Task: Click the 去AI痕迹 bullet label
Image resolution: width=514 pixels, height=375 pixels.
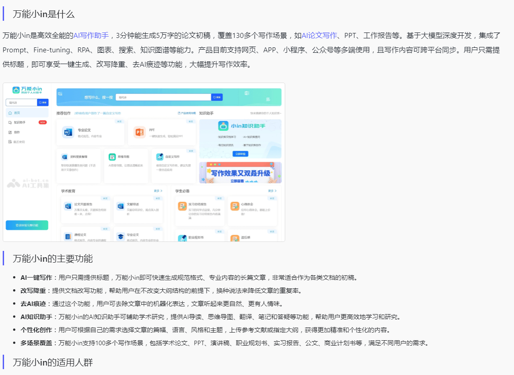Action: point(33,304)
